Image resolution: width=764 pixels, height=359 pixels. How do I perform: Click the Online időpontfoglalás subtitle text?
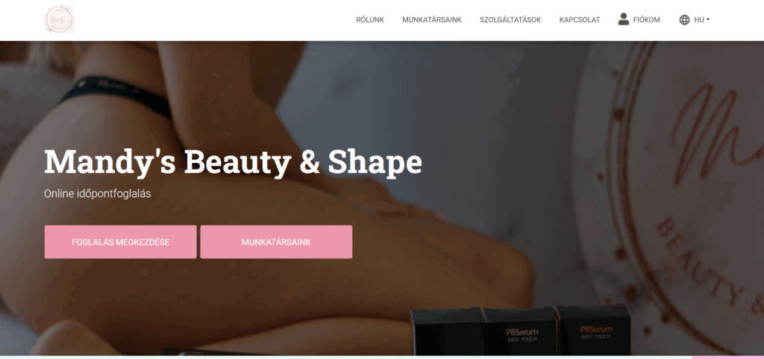98,194
